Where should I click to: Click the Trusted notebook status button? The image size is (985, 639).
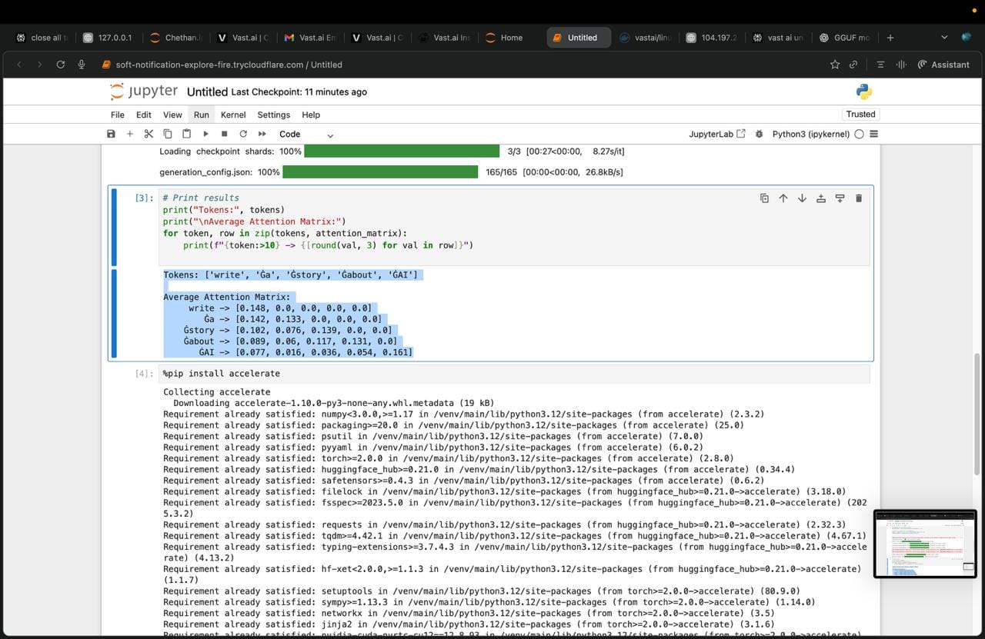860,114
